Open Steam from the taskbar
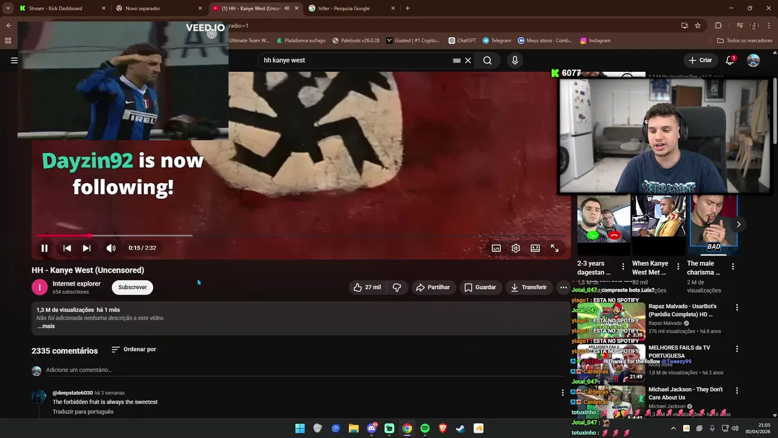Screen dimensions: 778x438 (x=461, y=428)
